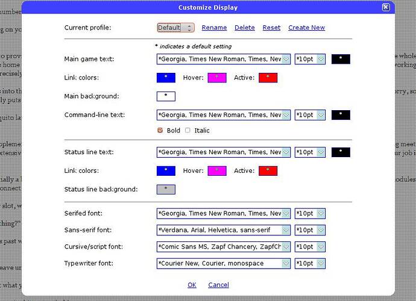Click the magenta Hover swatch under Main game text

point(217,78)
